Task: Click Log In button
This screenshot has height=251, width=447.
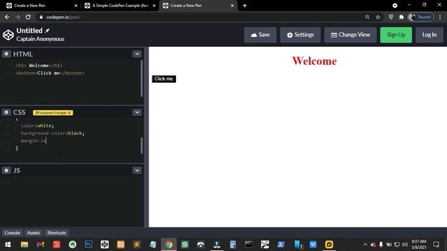Action: click(430, 35)
